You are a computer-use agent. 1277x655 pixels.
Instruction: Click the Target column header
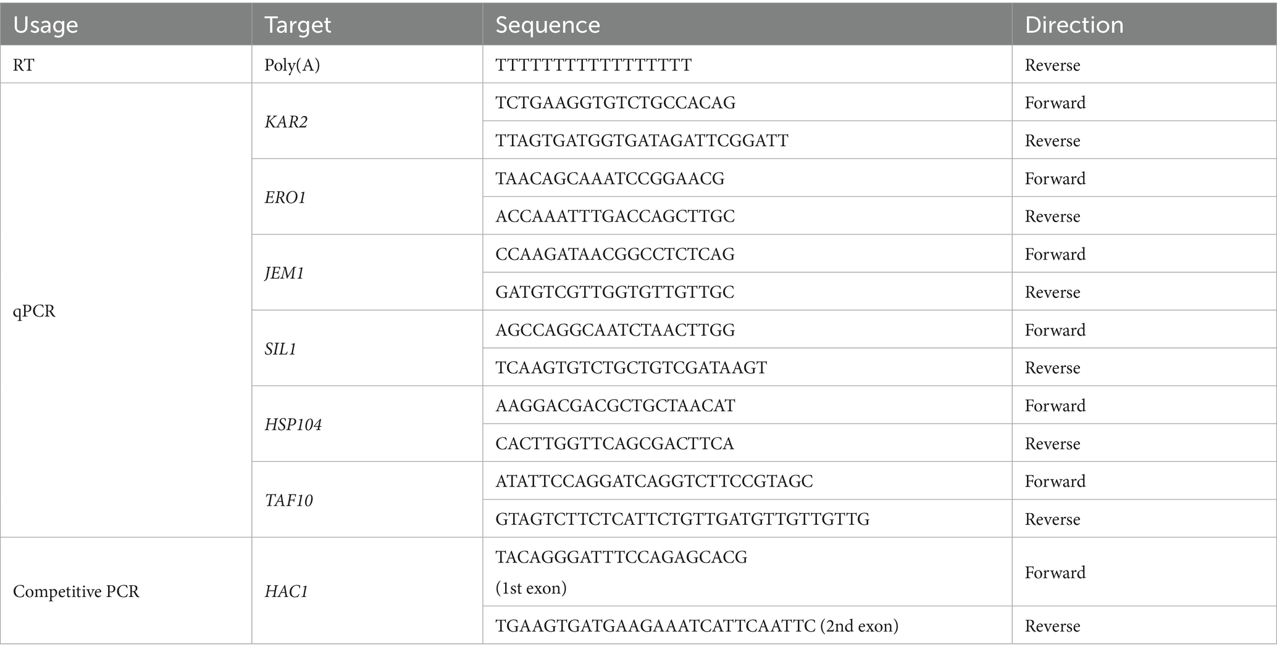[x=367, y=25]
